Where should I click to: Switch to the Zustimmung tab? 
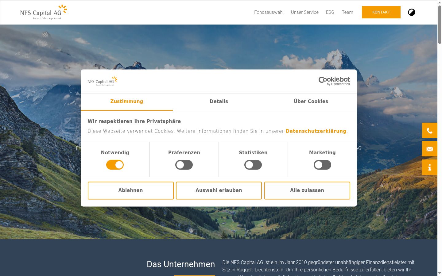(127, 102)
